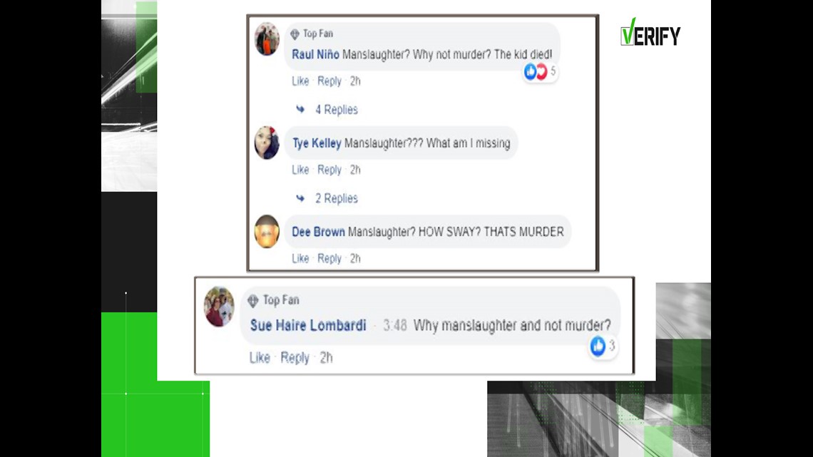Open the Raul Niño name link

315,54
